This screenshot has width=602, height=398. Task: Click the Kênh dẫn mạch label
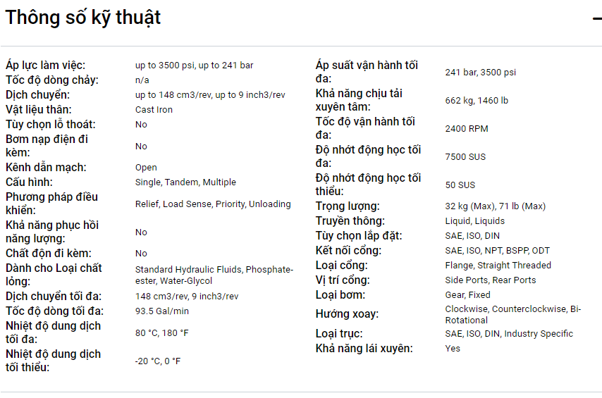pos(46,168)
